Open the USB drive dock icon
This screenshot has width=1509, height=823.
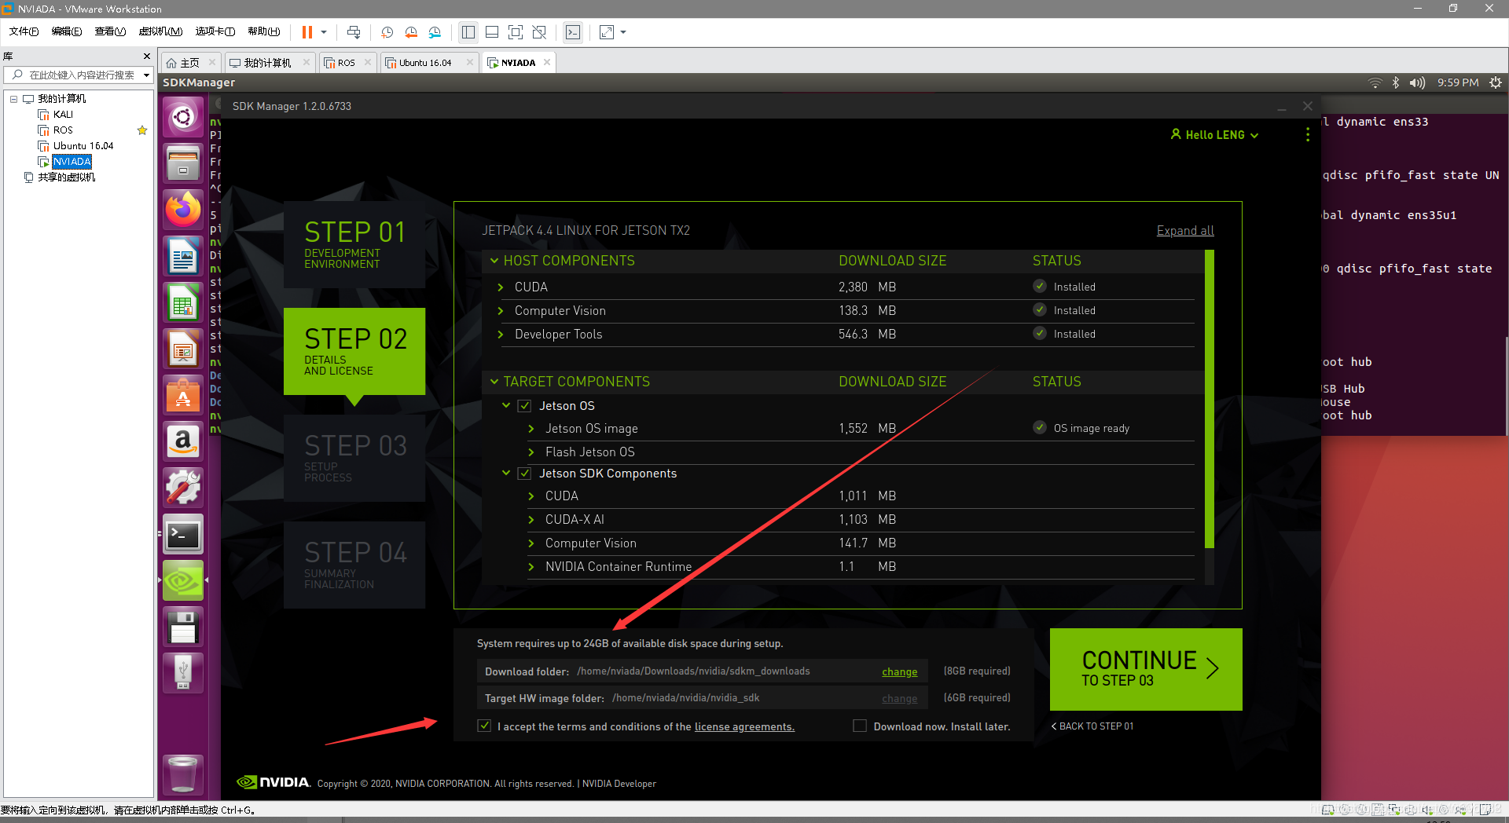(183, 673)
